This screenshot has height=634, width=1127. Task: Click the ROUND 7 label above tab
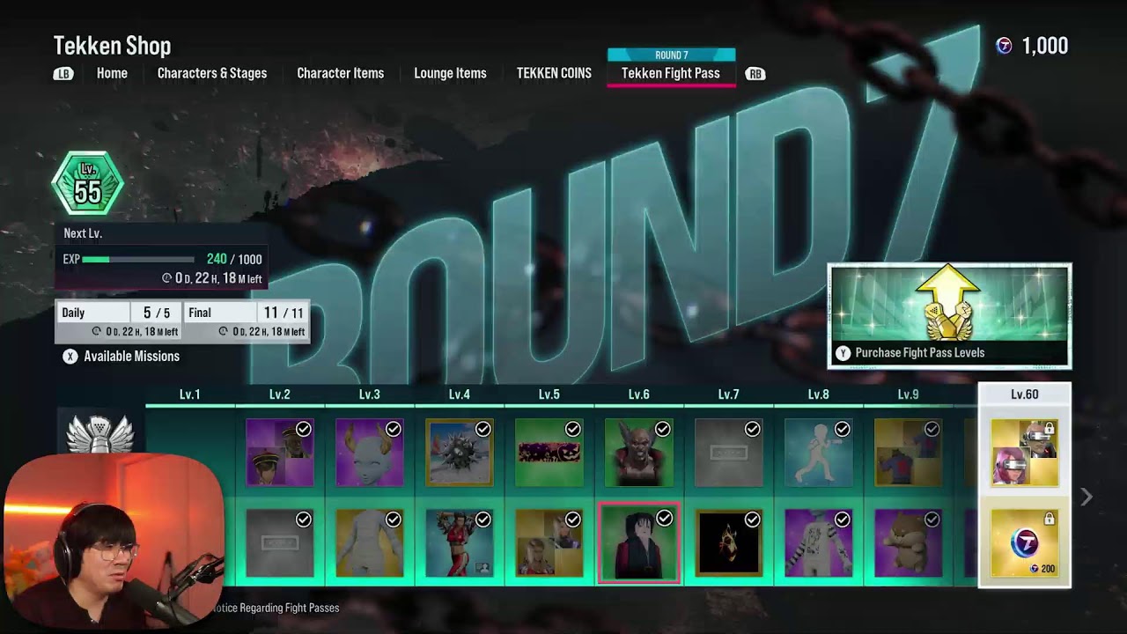pos(672,55)
